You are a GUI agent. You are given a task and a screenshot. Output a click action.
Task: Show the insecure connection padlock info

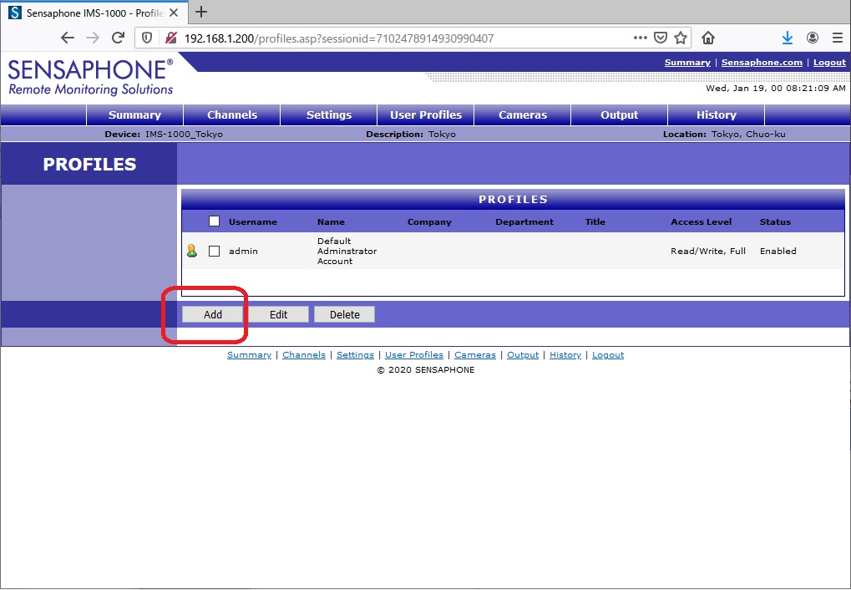171,38
